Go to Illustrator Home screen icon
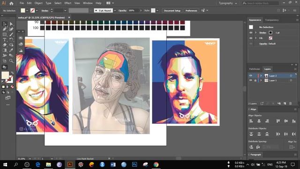 pyautogui.click(x=11, y=3)
